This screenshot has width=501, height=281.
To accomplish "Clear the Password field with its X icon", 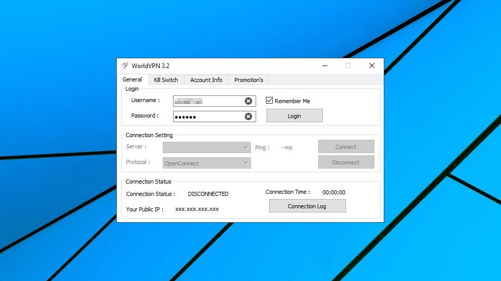I will click(x=248, y=117).
